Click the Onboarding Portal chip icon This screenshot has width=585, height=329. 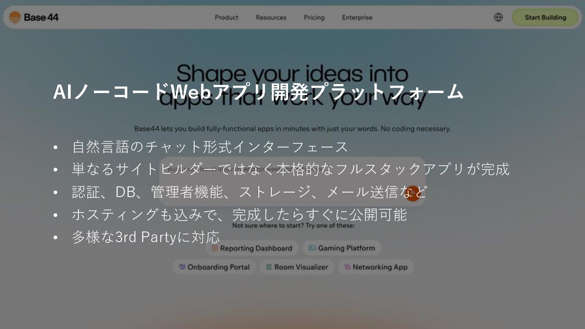click(x=182, y=267)
